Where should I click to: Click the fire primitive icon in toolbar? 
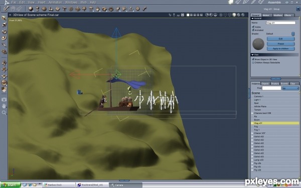click(98, 9)
